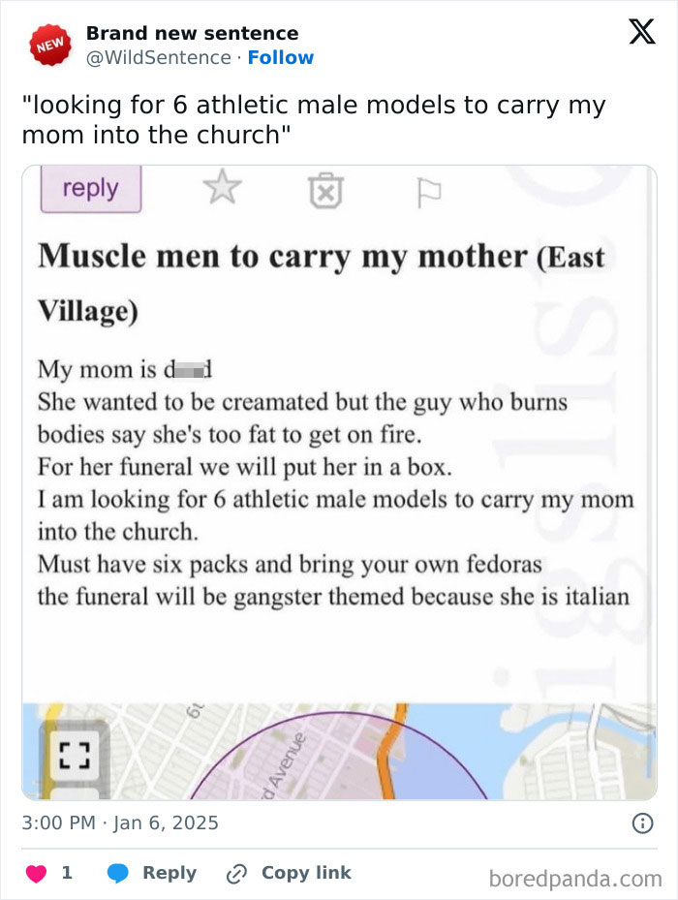Click the blue reply bubble icon
This screenshot has width=678, height=900.
click(116, 872)
